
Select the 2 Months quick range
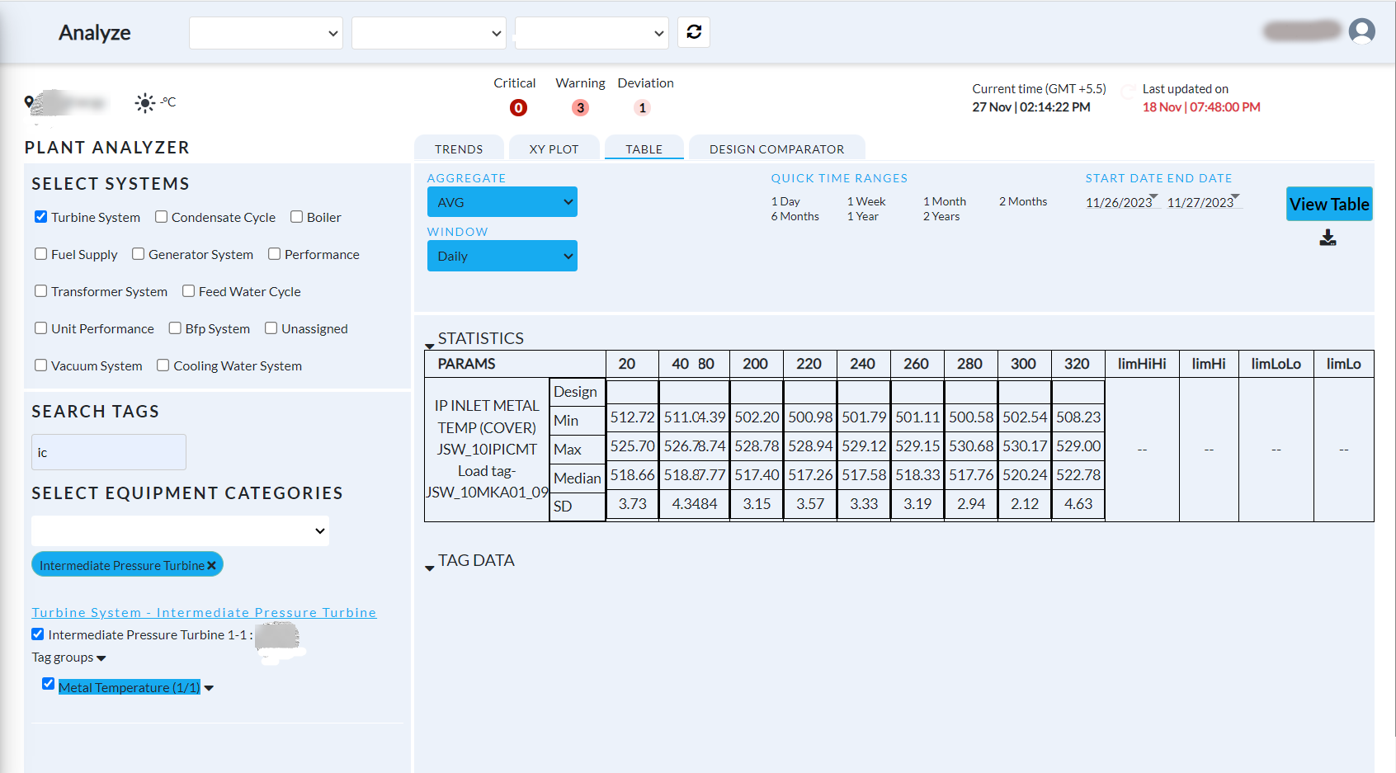coord(1022,201)
